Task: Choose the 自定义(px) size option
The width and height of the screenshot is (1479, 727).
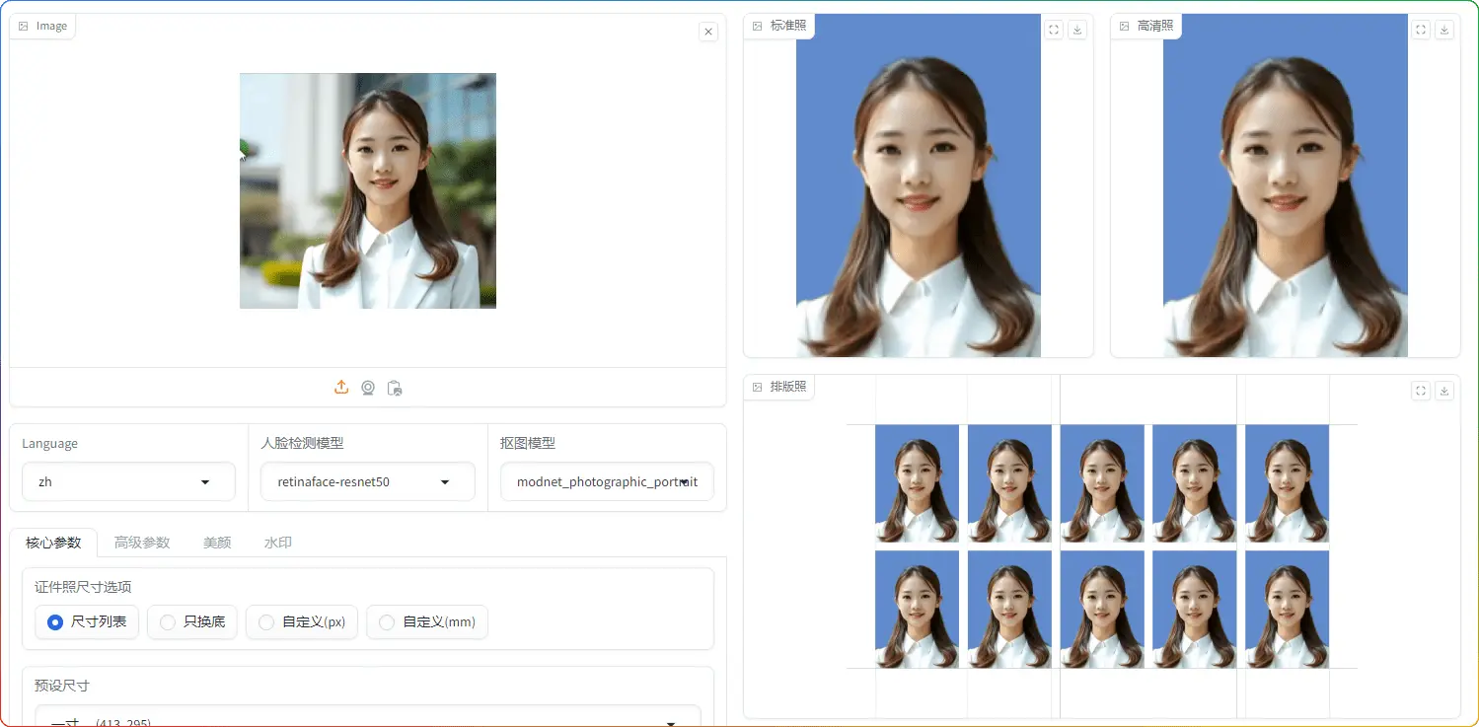Action: [x=302, y=622]
